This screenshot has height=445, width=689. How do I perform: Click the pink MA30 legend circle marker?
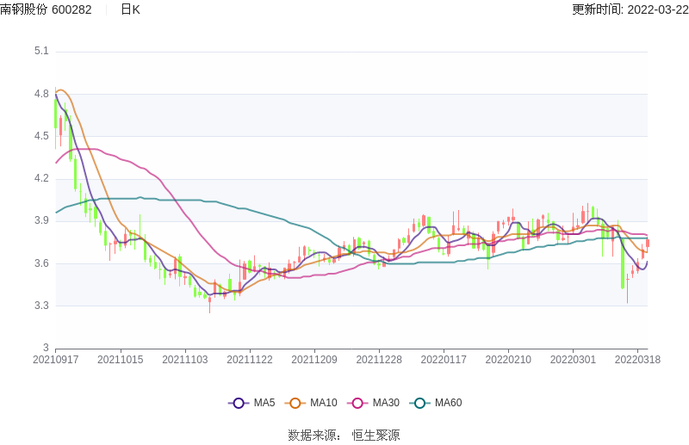point(357,403)
